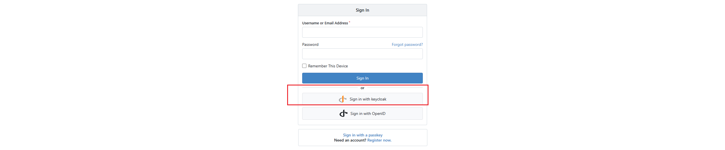Focus the Password input field
The width and height of the screenshot is (725, 150).
(x=362, y=54)
